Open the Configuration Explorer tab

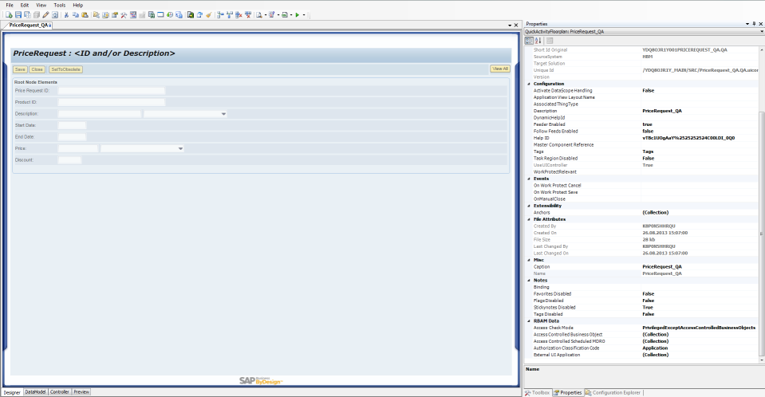(613, 392)
